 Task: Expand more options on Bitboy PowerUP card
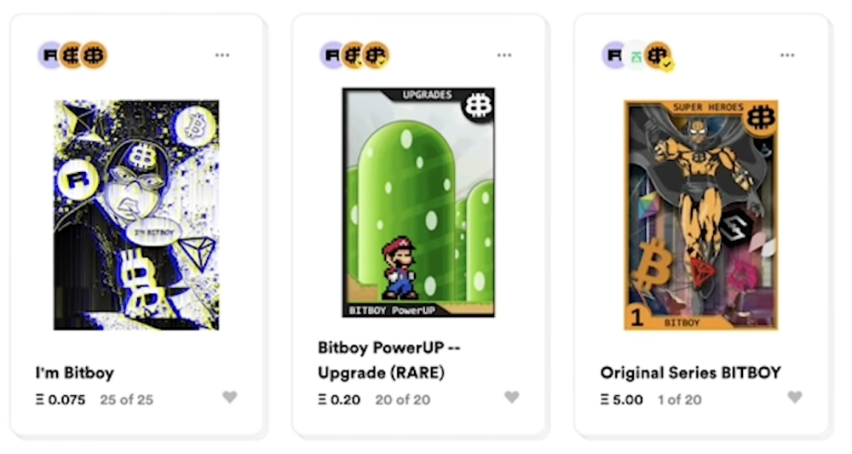[x=504, y=55]
